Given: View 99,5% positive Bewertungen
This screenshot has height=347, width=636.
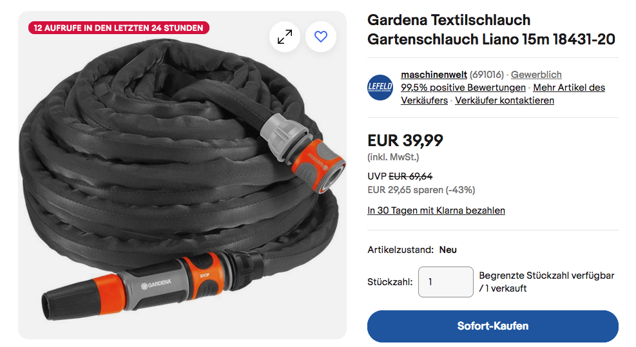Looking at the screenshot, I should point(463,88).
